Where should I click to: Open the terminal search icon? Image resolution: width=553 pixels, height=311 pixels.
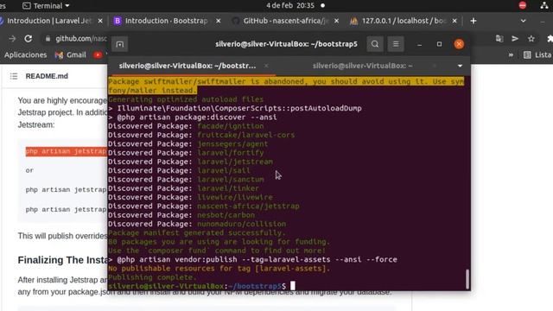tap(374, 44)
